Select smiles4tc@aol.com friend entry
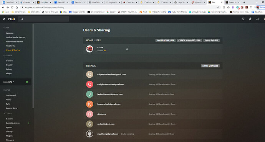This screenshot has width=265, height=142. pyautogui.click(x=152, y=124)
